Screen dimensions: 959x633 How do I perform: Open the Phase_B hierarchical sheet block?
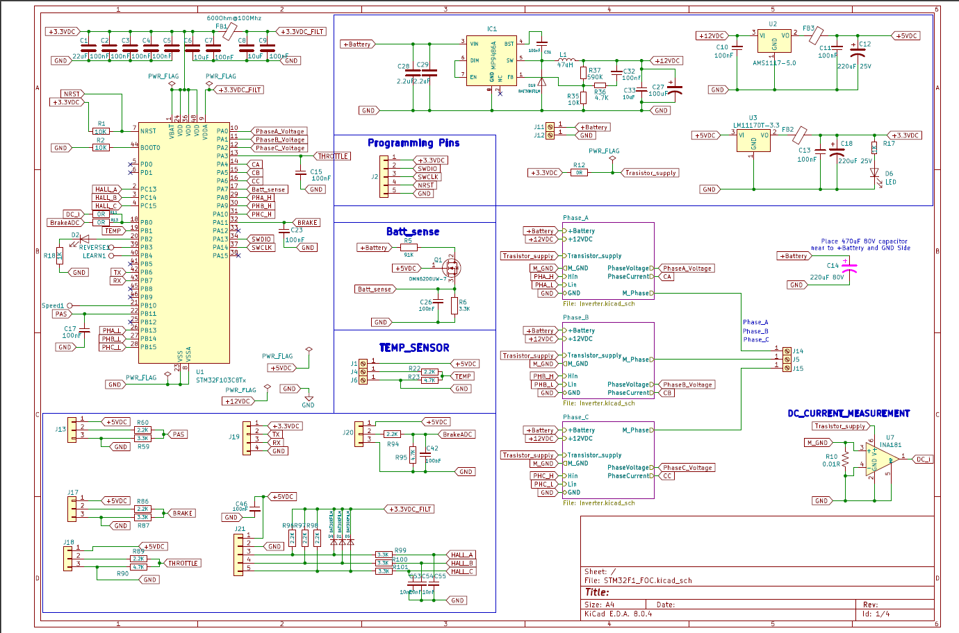[608, 361]
